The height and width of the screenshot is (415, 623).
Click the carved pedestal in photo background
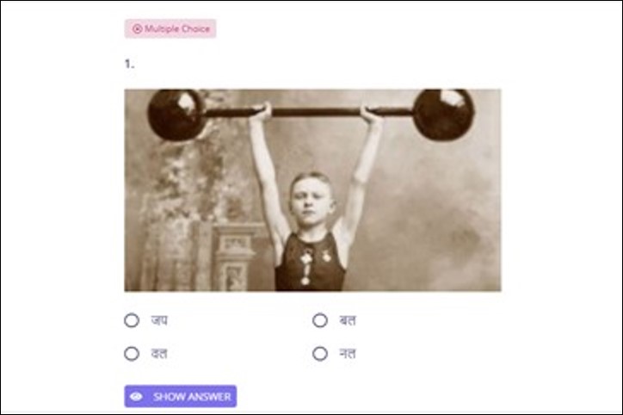(234, 257)
